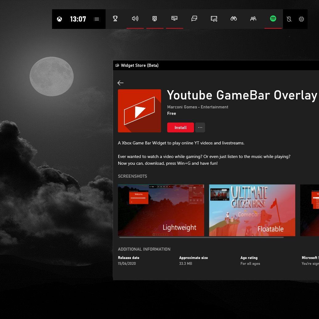Toggle the Spotify widget

tap(273, 18)
